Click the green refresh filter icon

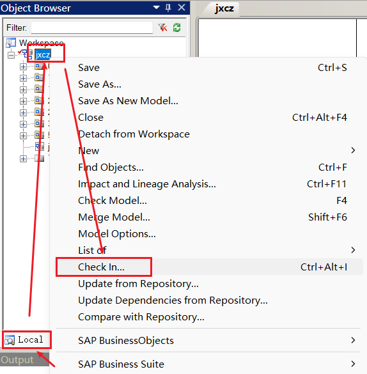point(176,27)
